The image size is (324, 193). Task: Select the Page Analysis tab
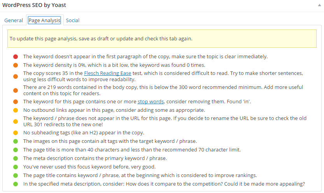coord(44,21)
